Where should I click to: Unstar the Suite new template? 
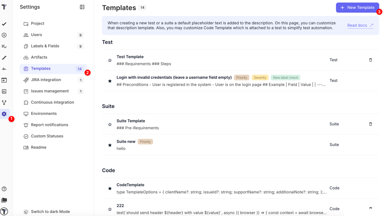[x=110, y=145]
